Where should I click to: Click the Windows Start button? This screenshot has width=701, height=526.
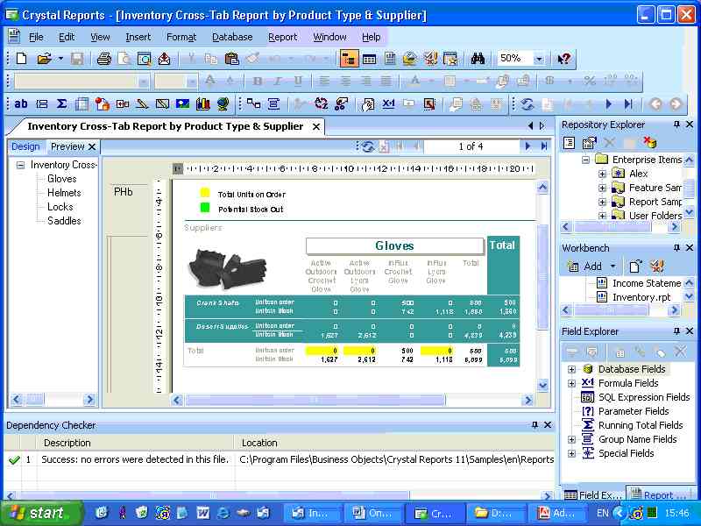(37, 513)
